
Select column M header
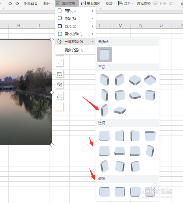pos(121,26)
